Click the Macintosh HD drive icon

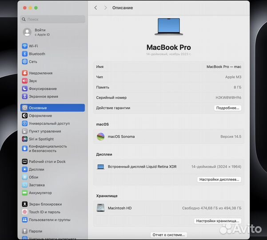point(101,208)
